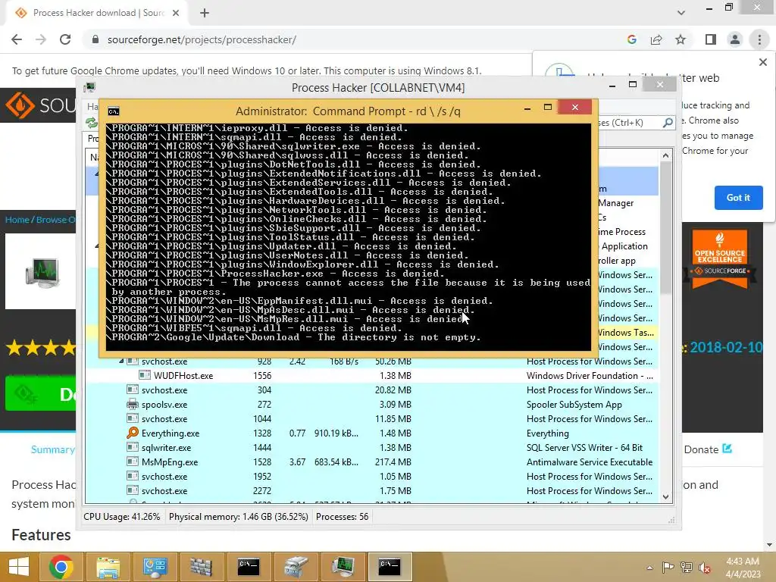This screenshot has height=582, width=776.
Task: Click the WUDFHost.exe process icon
Action: (145, 376)
